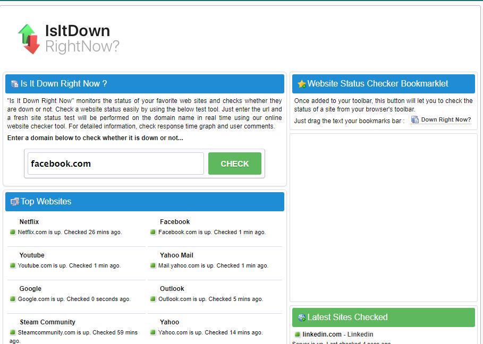Screen dimensions: 483x344
Task: Click the Just drag the text instruction
Action: 349,121
